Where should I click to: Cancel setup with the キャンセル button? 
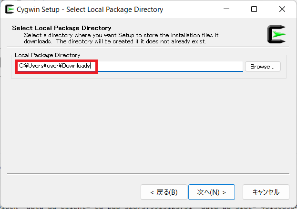coord(266,192)
